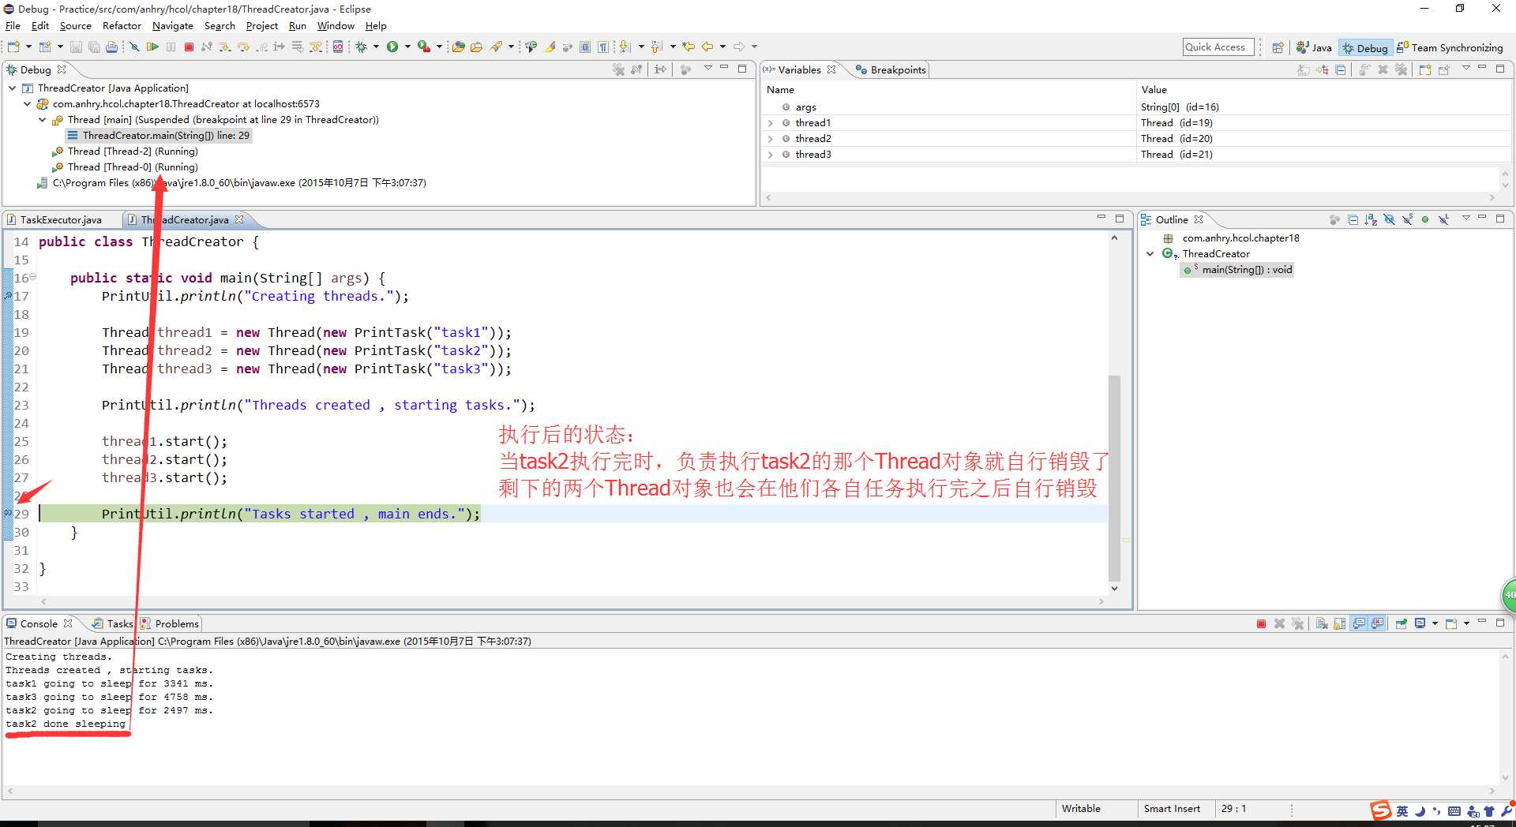Select stack frame ThreadCreator.main(String[]) line: 29

158,136
